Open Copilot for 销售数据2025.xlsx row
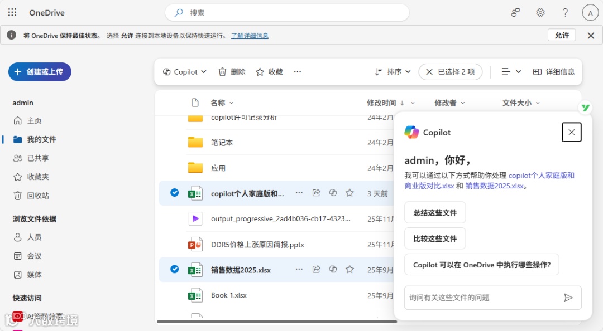The image size is (603, 331). pyautogui.click(x=333, y=269)
